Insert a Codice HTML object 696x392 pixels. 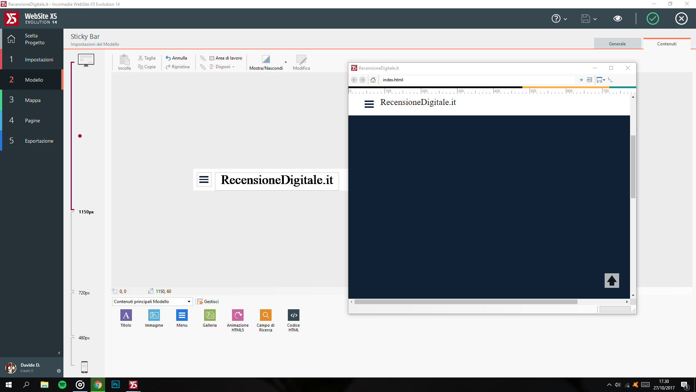(294, 320)
